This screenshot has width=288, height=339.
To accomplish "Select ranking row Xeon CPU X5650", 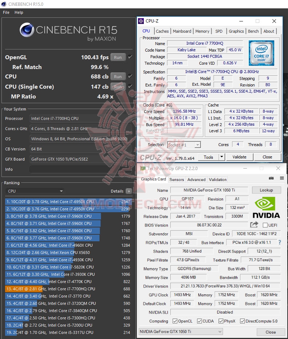I will point(68,253).
